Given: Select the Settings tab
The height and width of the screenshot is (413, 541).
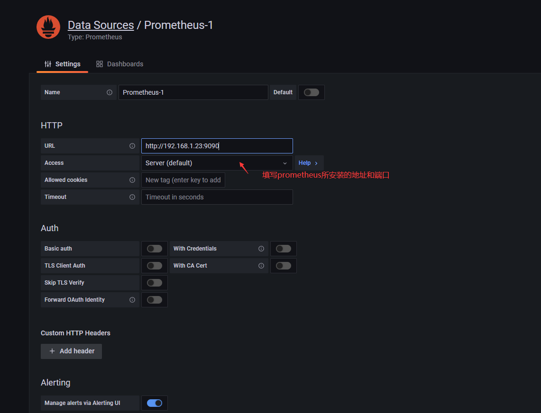Looking at the screenshot, I should click(x=63, y=64).
